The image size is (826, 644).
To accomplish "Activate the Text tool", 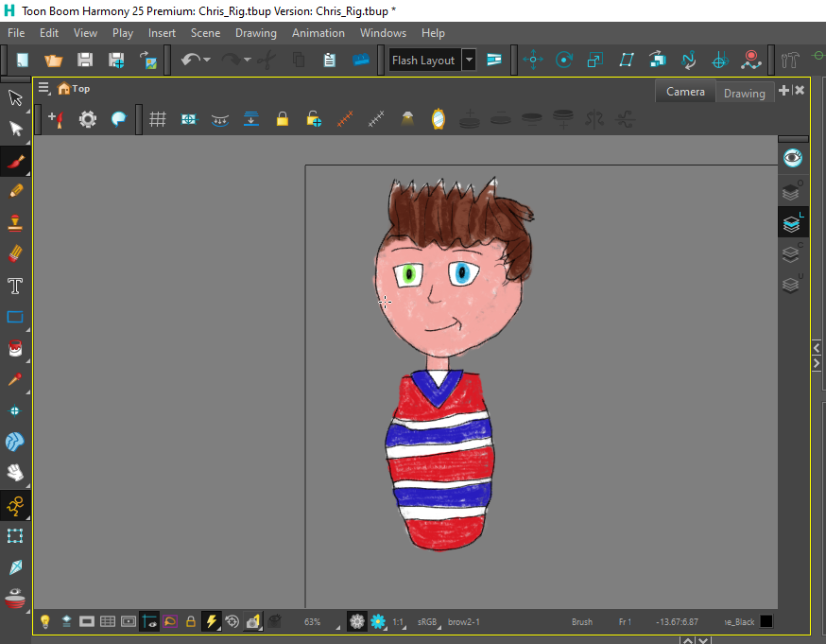I will click(15, 286).
